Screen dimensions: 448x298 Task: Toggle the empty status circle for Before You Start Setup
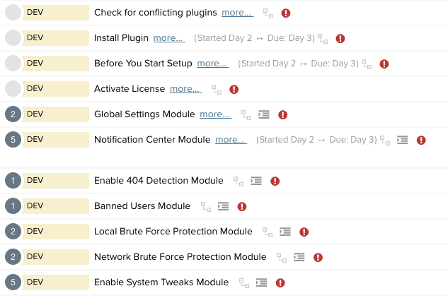click(13, 64)
